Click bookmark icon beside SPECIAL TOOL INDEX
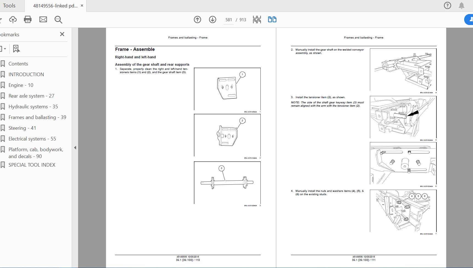473x268 pixels. (3, 165)
